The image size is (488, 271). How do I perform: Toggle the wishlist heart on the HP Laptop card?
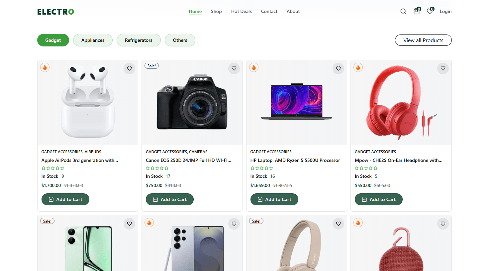pyautogui.click(x=338, y=68)
